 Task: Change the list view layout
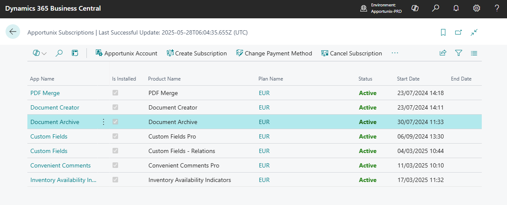pyautogui.click(x=474, y=53)
